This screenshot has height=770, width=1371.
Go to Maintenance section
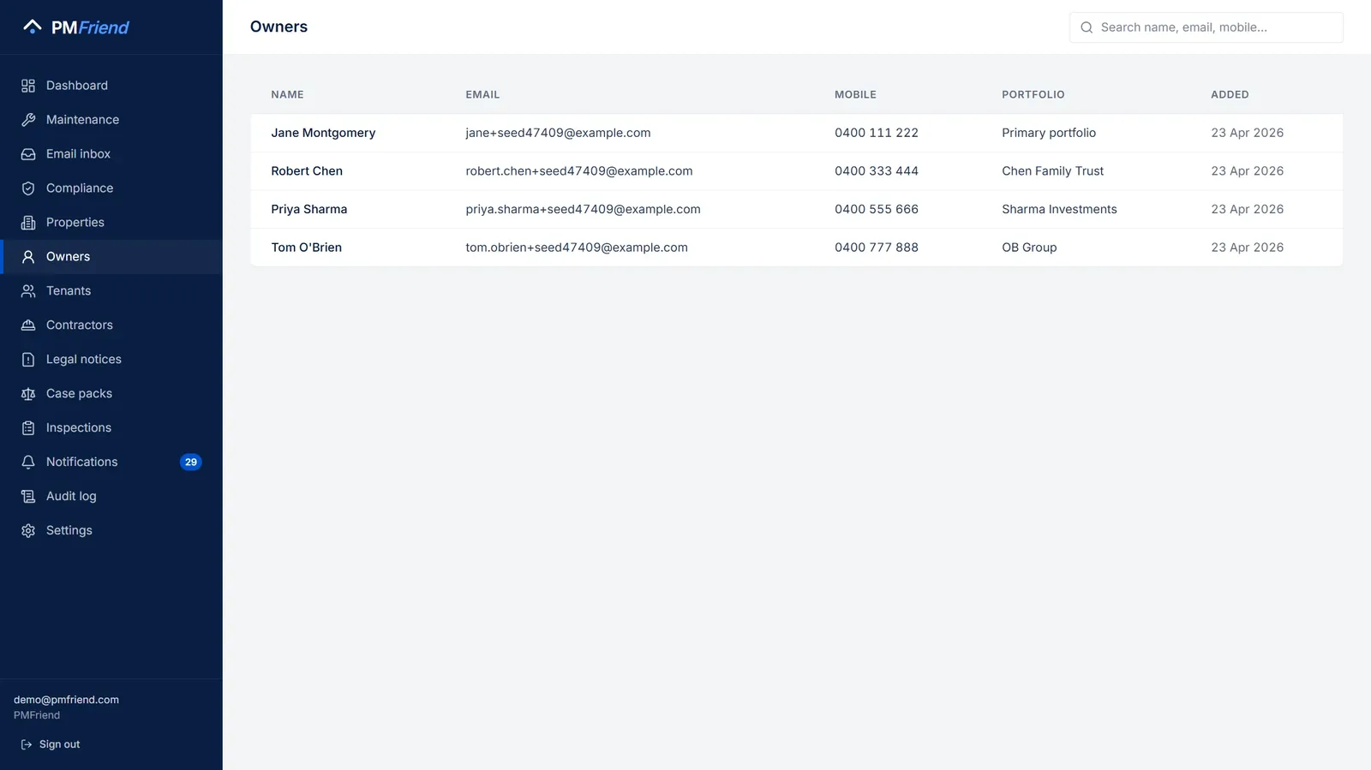click(x=111, y=120)
